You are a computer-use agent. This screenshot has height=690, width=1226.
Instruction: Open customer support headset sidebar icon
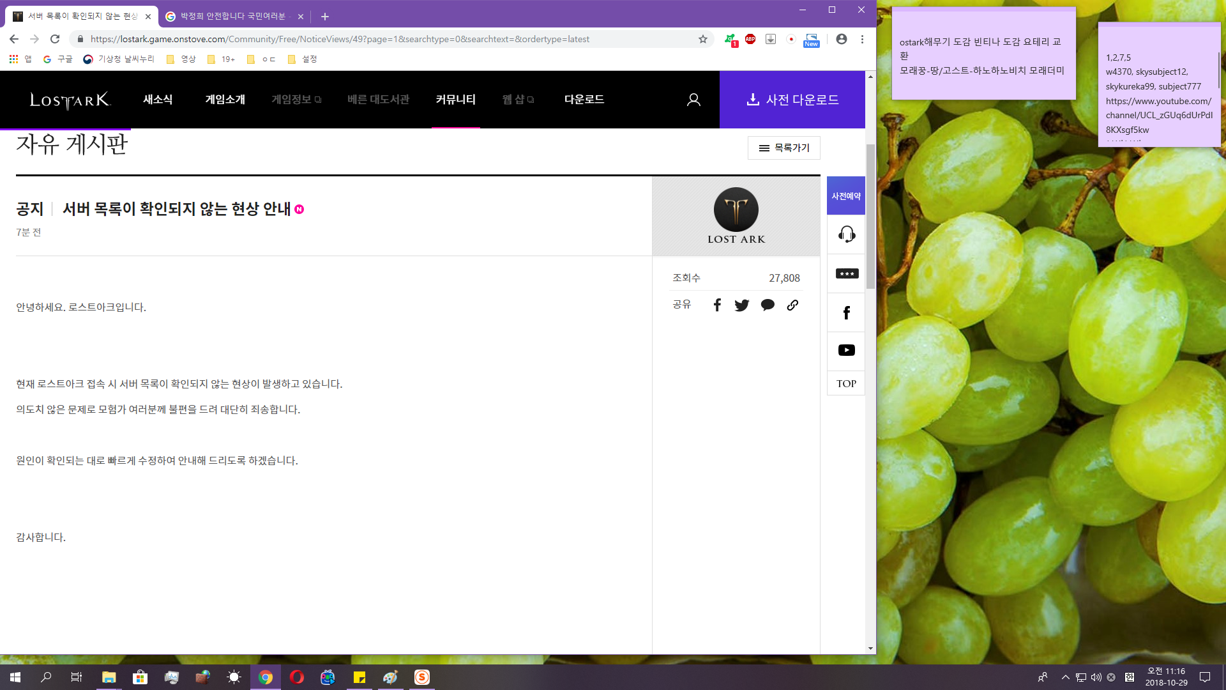pos(846,234)
